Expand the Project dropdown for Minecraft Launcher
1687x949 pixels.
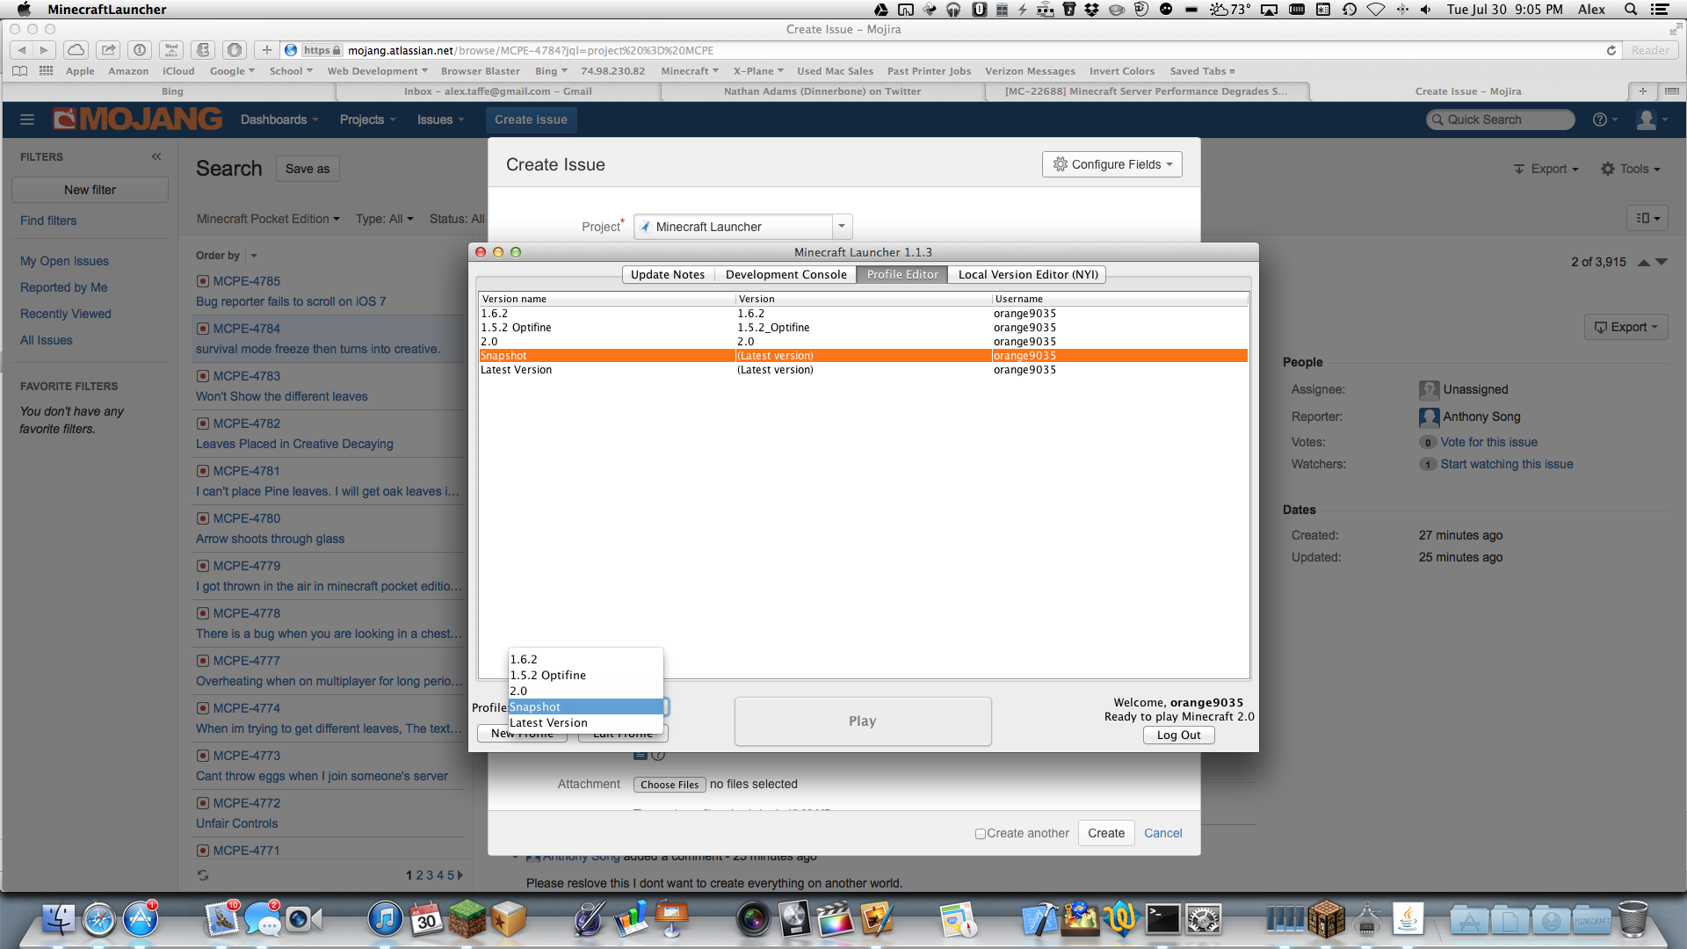[x=841, y=227]
